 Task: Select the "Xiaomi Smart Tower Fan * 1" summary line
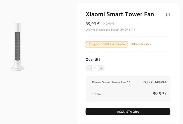pyautogui.click(x=111, y=82)
